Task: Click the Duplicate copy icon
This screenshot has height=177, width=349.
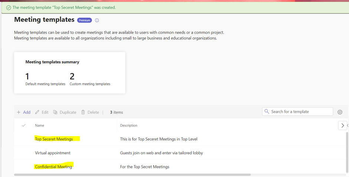Action: [x=55, y=112]
